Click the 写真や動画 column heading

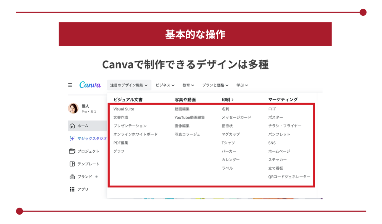click(185, 99)
